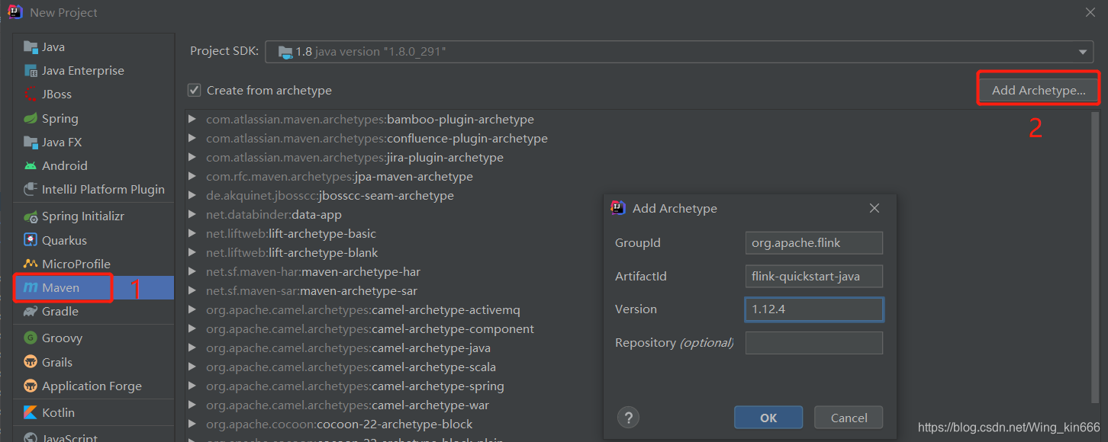The image size is (1108, 442).
Task: Expand lift-archetype-basic entry
Action: [x=192, y=234]
